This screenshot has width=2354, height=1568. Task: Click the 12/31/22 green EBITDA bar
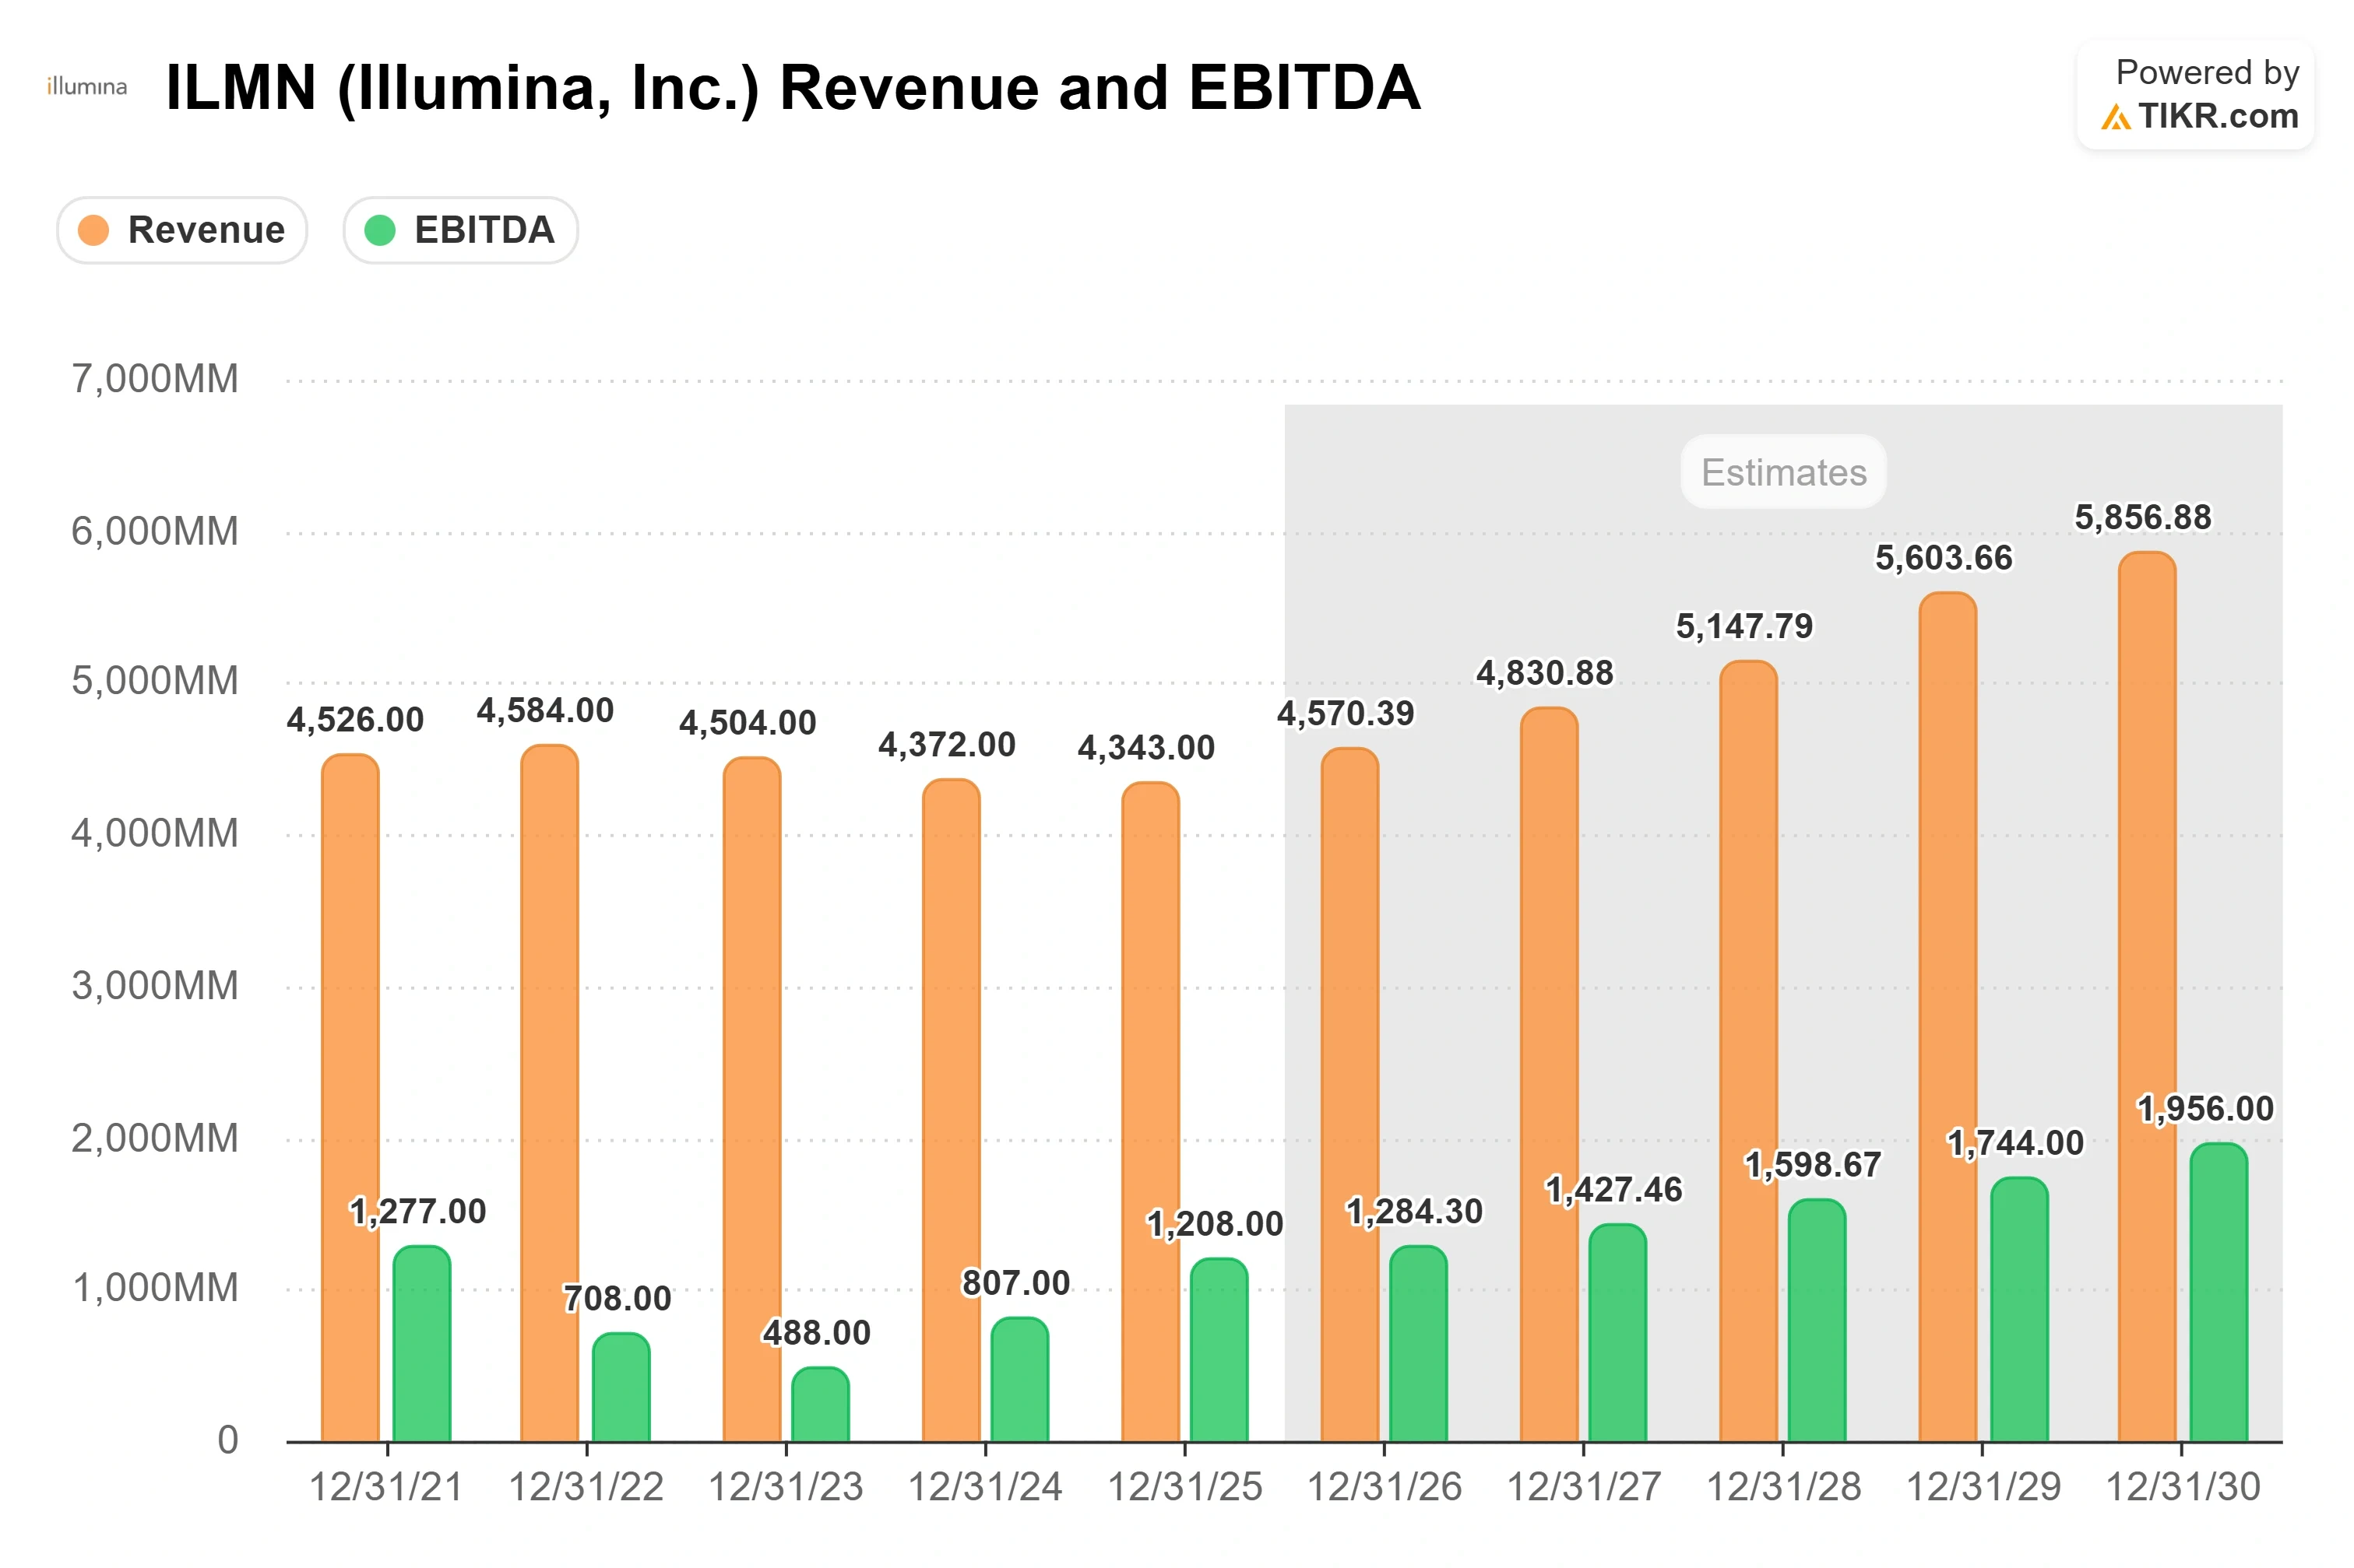[x=621, y=1387]
